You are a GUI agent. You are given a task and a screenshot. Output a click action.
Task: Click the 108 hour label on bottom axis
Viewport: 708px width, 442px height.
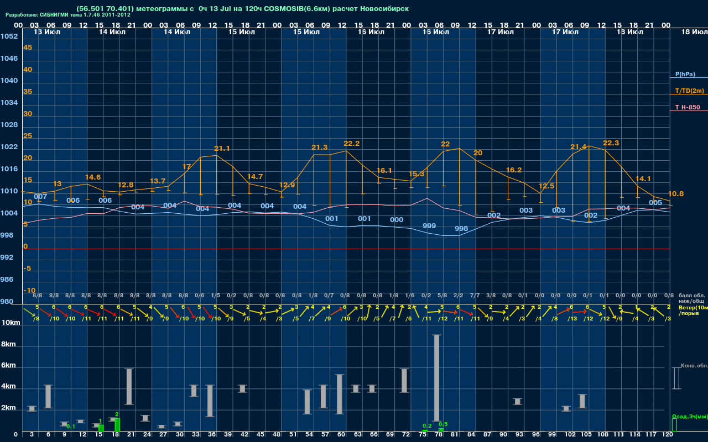[602, 435]
